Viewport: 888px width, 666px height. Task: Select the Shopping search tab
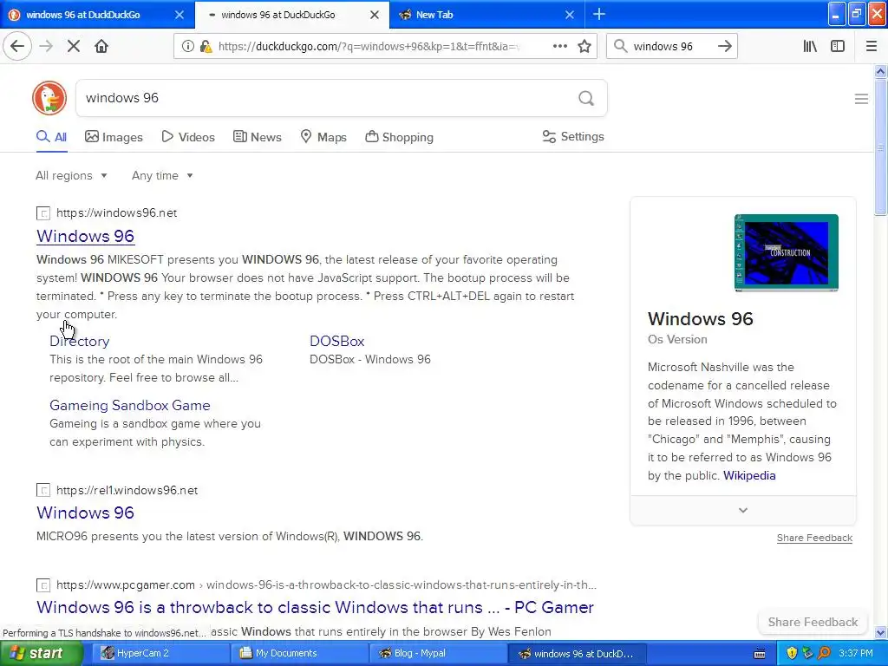(x=399, y=137)
